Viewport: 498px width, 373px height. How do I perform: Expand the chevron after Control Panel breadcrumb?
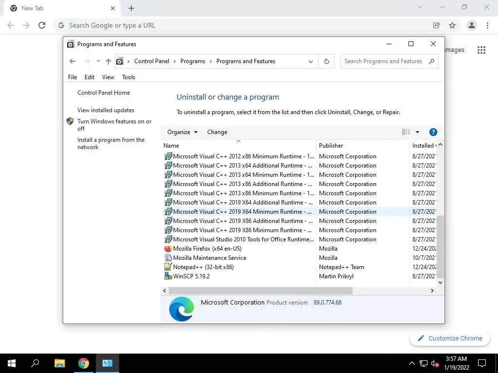coord(175,62)
